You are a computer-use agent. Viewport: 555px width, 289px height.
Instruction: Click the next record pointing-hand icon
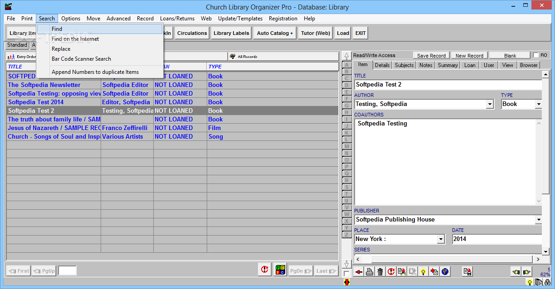tap(526, 272)
